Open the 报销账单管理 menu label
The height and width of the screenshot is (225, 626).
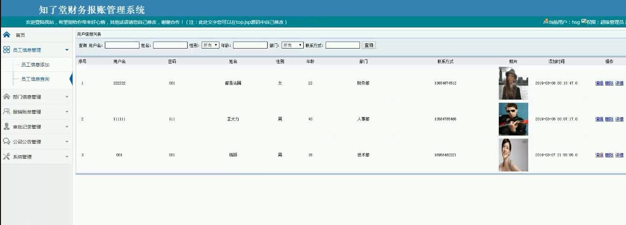27,112
